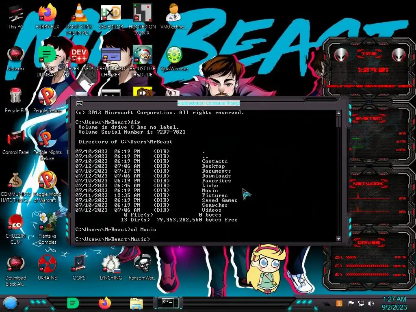Open Firefox from the taskbar

tap(105, 303)
